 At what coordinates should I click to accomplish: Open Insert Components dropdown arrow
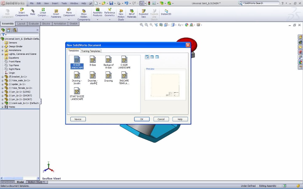pos(22,20)
